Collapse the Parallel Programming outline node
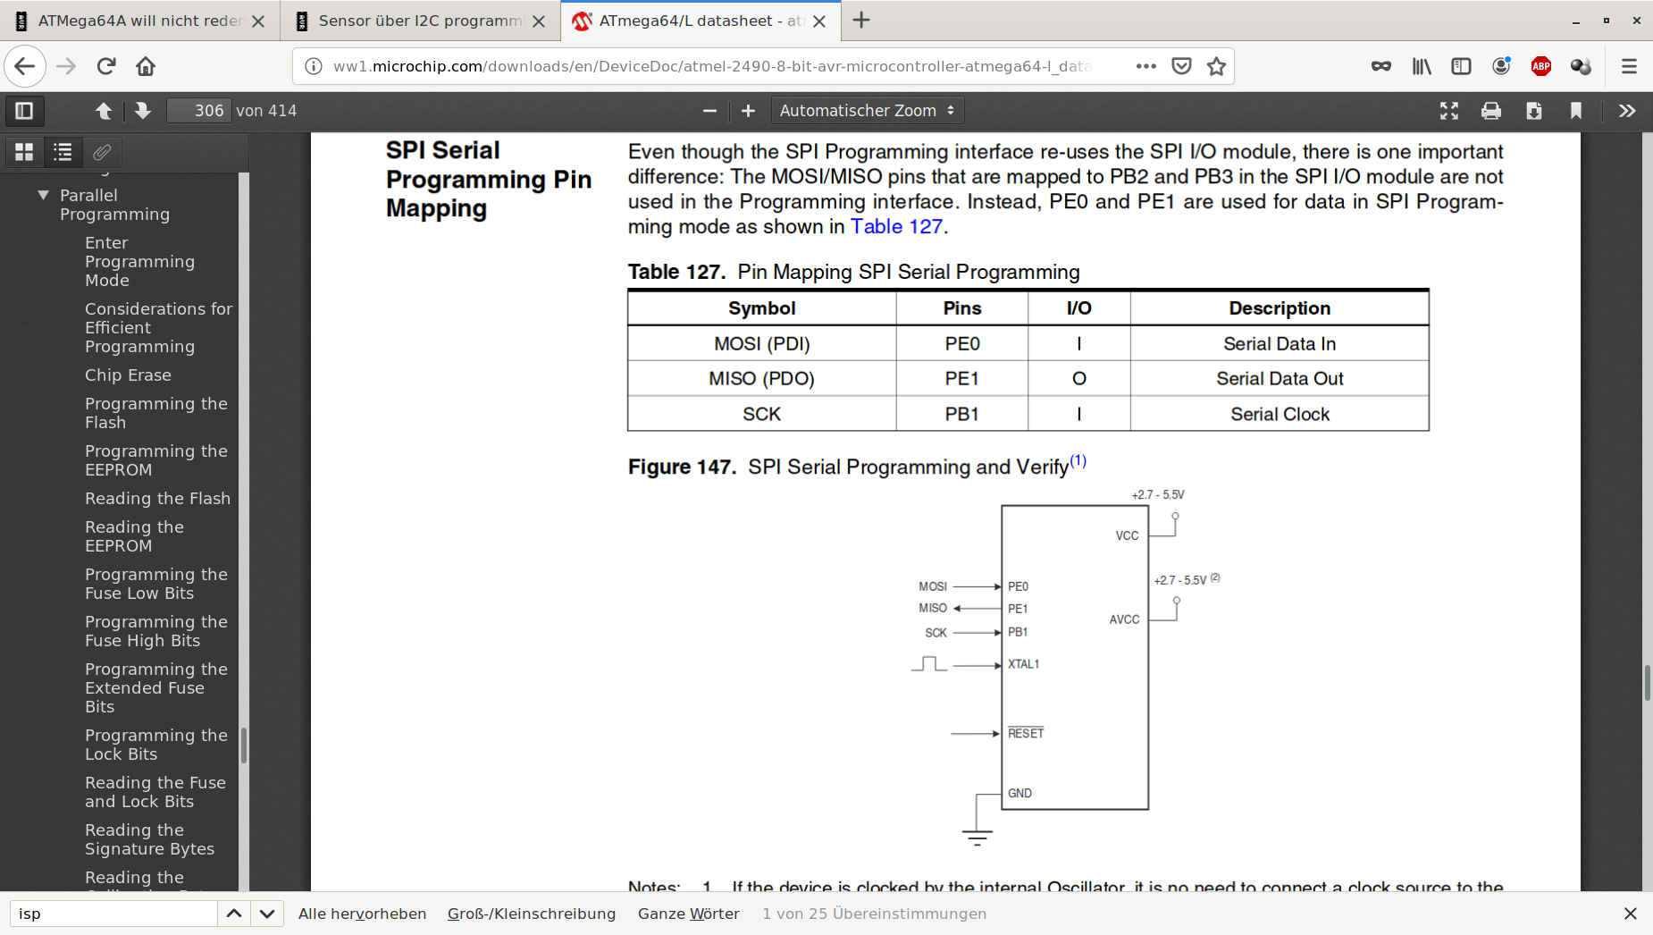Screen dimensions: 1653x935 click(43, 195)
